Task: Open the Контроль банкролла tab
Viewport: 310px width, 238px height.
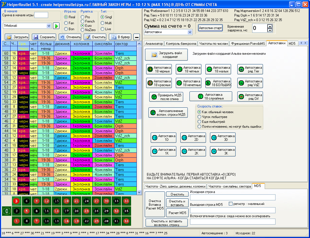Action: point(181,43)
